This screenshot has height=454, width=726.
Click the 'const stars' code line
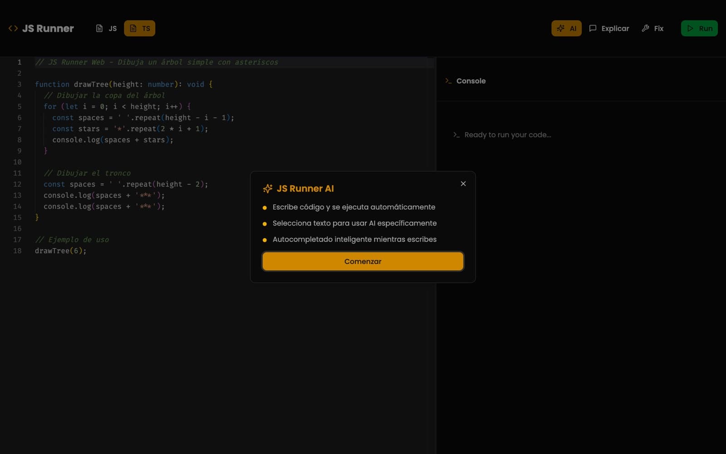point(130,129)
